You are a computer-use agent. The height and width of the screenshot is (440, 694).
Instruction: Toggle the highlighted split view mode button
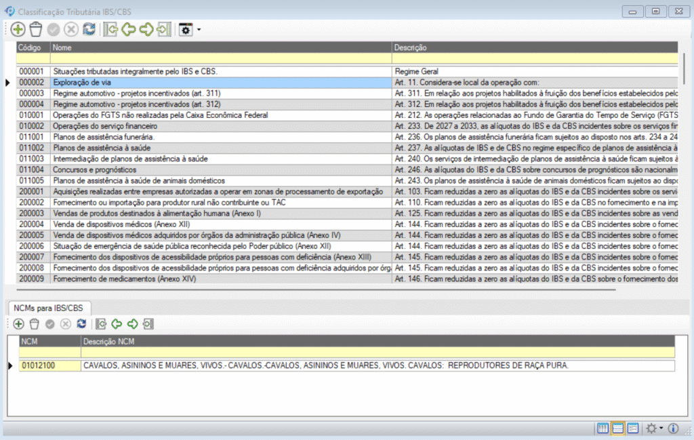tap(617, 428)
